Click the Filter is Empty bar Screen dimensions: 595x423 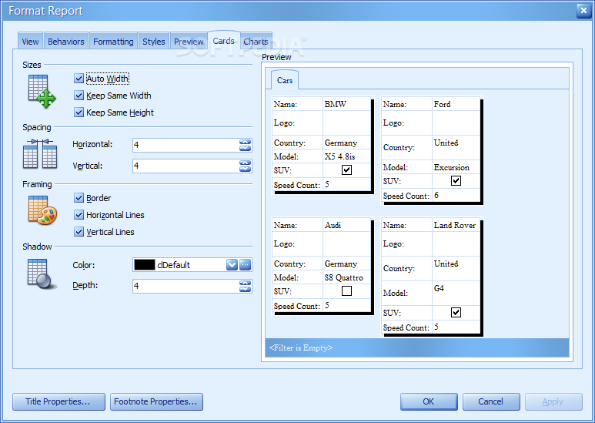click(x=417, y=347)
